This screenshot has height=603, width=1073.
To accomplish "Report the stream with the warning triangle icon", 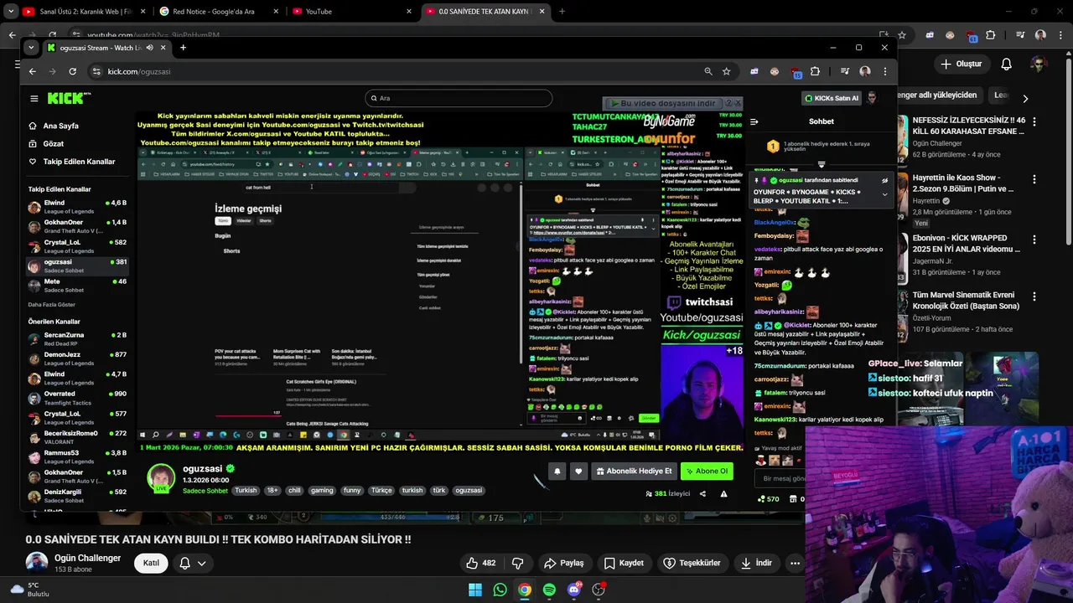I will tap(723, 493).
